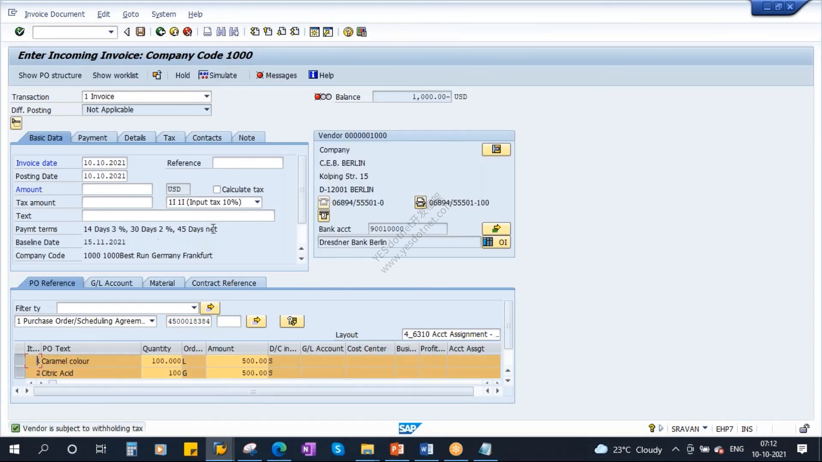Click the Simulate button icon
Screen dimensions: 822x462
203,75
